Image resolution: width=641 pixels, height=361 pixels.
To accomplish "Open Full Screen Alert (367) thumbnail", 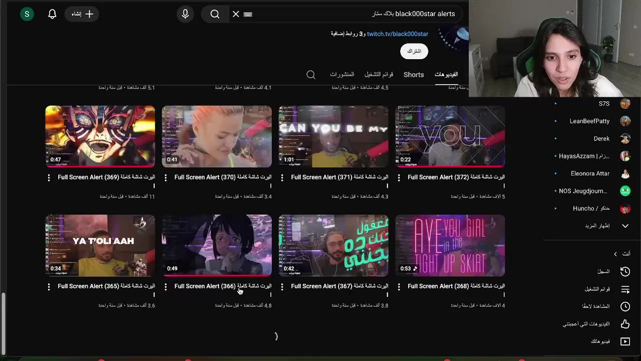I will [x=334, y=246].
